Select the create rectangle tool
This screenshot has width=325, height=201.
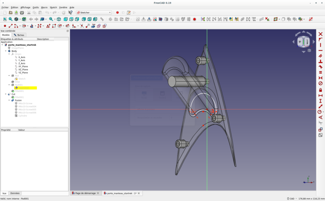point(54,26)
